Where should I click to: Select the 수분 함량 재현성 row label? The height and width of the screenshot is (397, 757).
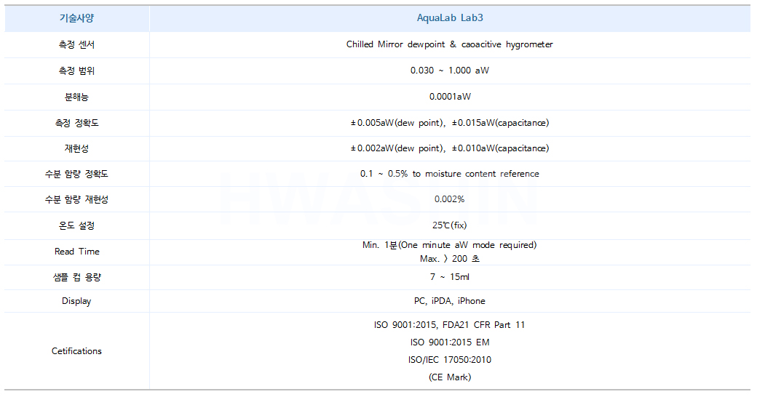[76, 200]
